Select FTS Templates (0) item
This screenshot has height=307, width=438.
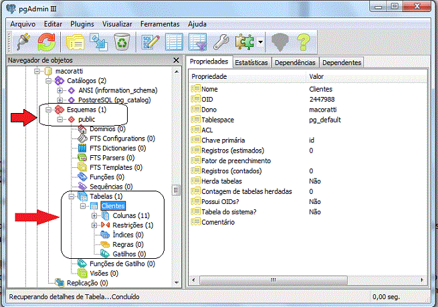click(x=116, y=168)
